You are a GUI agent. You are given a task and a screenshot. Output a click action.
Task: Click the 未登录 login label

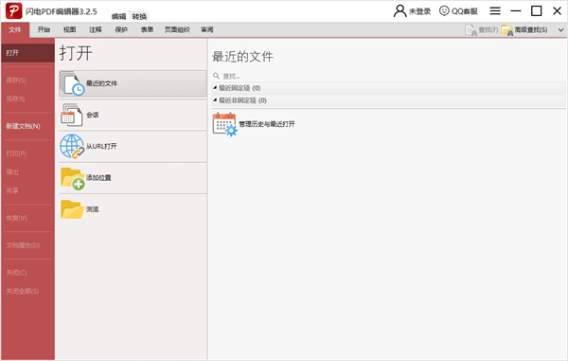click(x=419, y=11)
